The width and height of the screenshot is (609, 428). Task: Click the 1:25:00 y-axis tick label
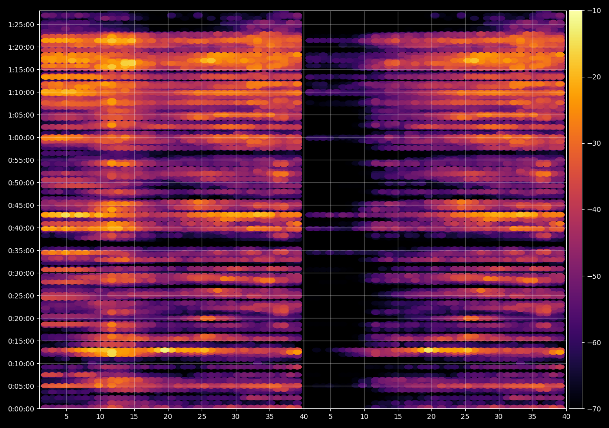click(x=21, y=24)
